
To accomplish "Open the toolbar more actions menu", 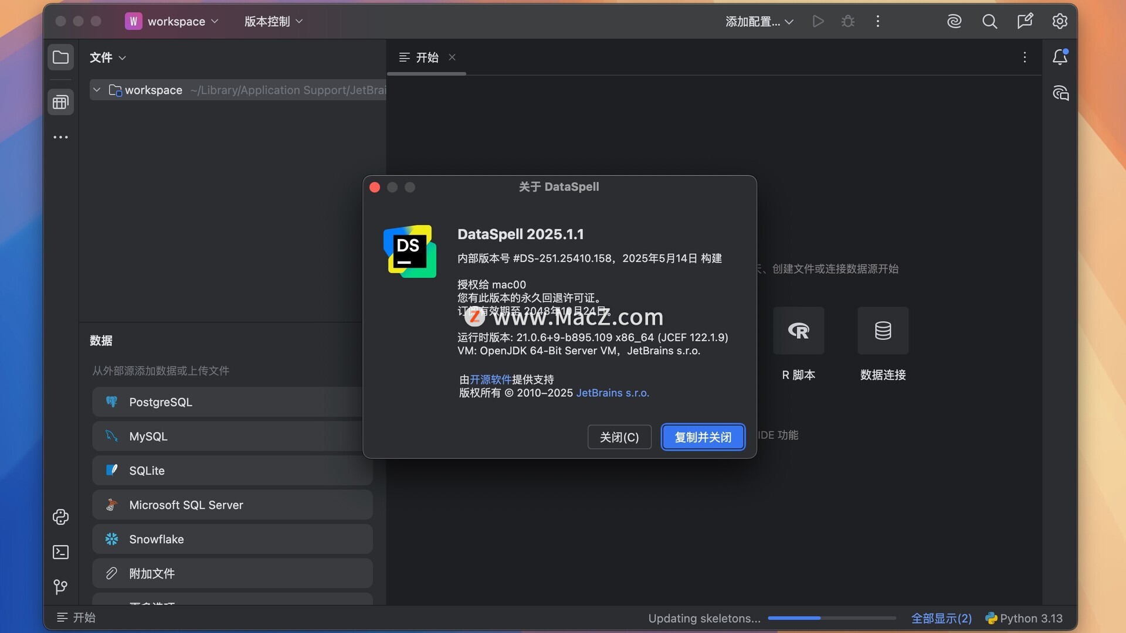I will point(878,22).
